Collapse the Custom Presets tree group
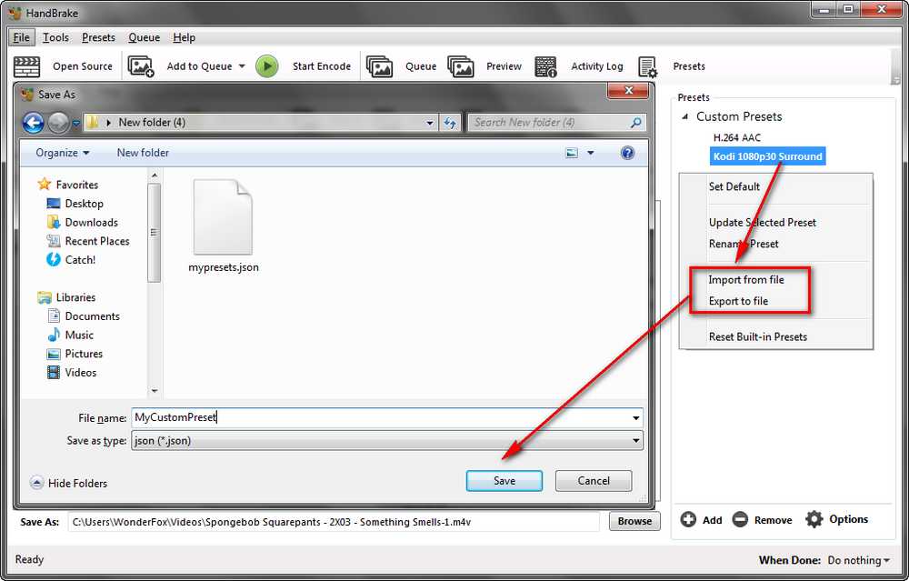 tap(685, 116)
